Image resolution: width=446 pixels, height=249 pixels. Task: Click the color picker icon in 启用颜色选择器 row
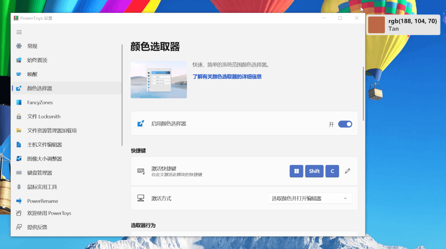(141, 124)
